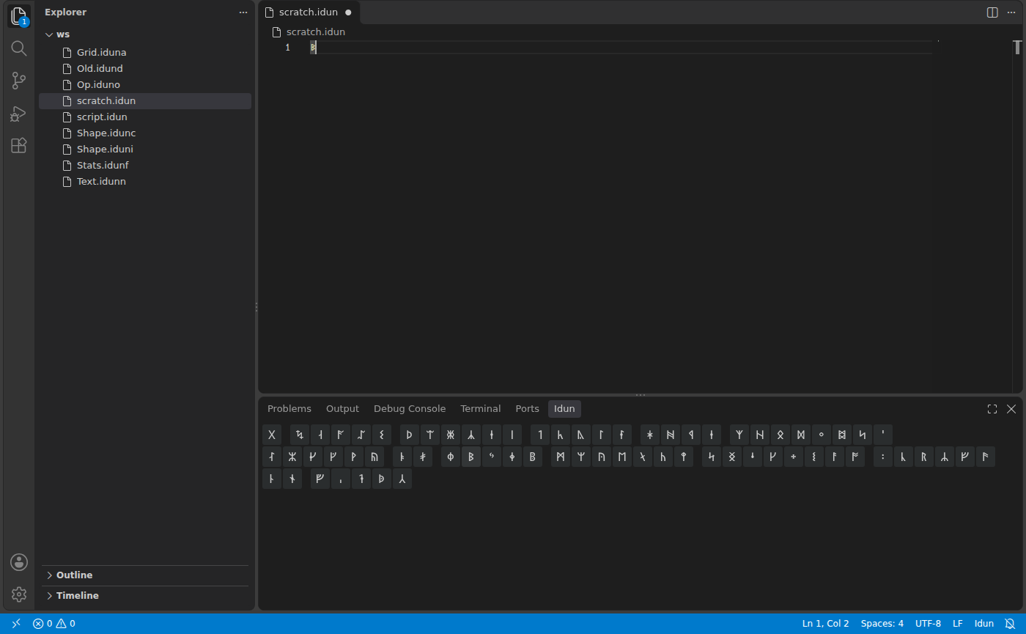Maximize the bottom panel size
The image size is (1026, 634).
[x=992, y=409]
